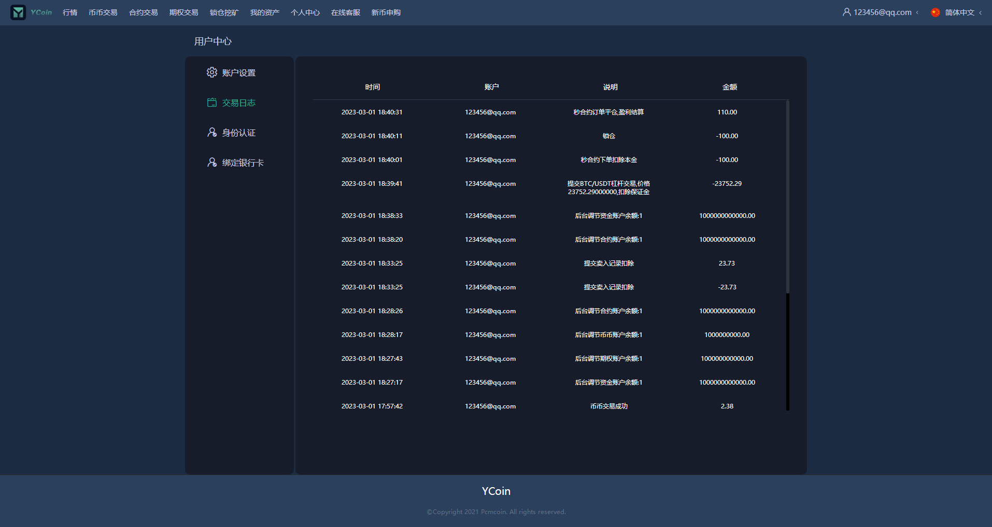The image size is (992, 527).
Task: Open the 币币交易 menu item
Action: [x=103, y=12]
